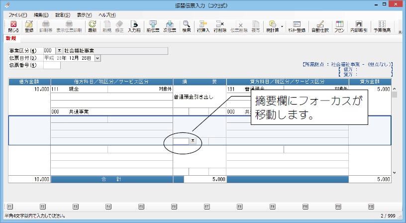Open the 自動仕訳 auto-journal tool
Viewport: 406px width, 223px height.
320,26
